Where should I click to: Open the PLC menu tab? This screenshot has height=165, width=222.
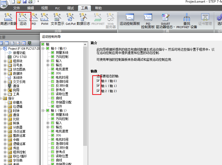pyautogui.click(x=58, y=8)
